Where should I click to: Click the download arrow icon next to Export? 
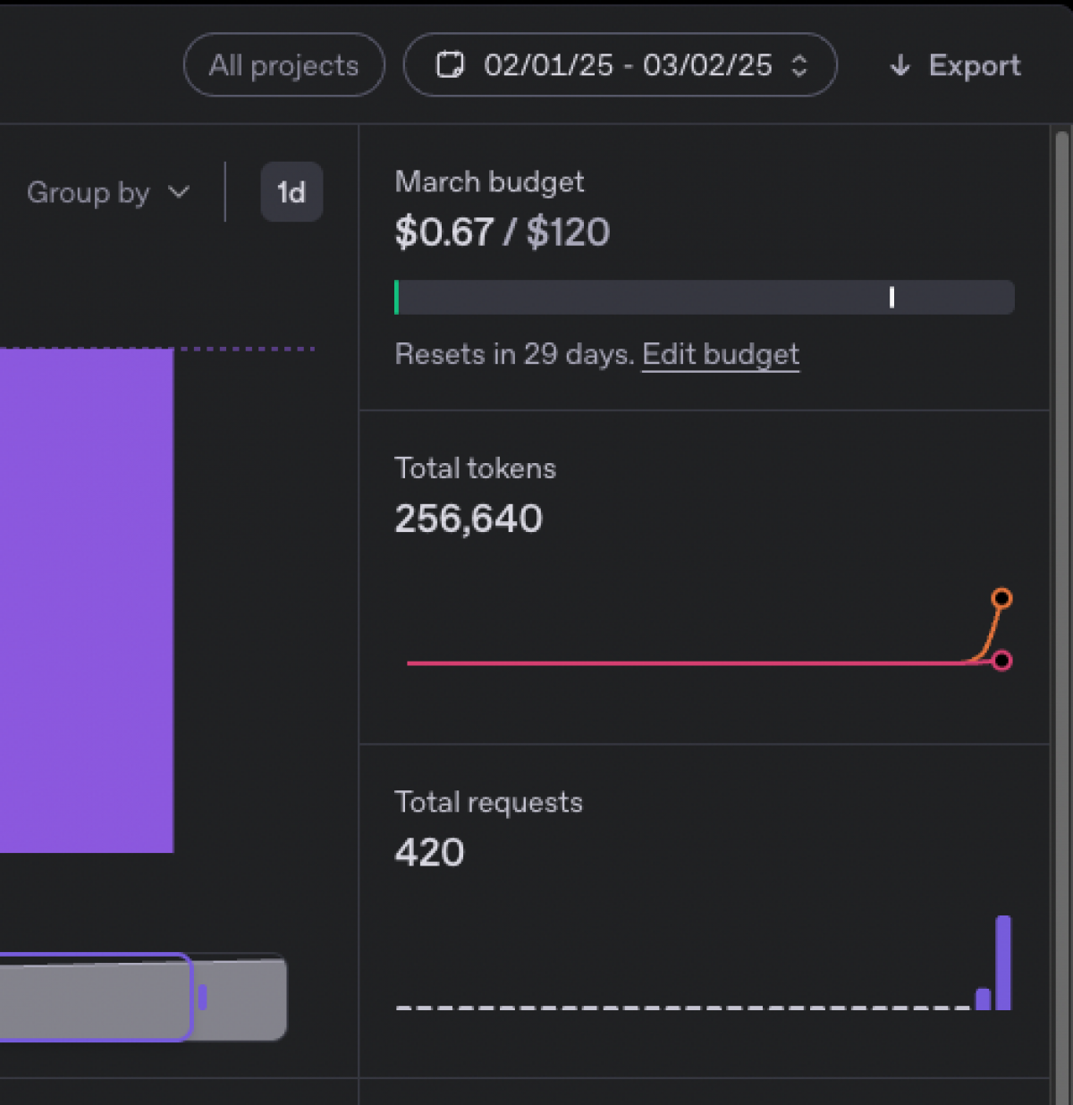pos(900,65)
